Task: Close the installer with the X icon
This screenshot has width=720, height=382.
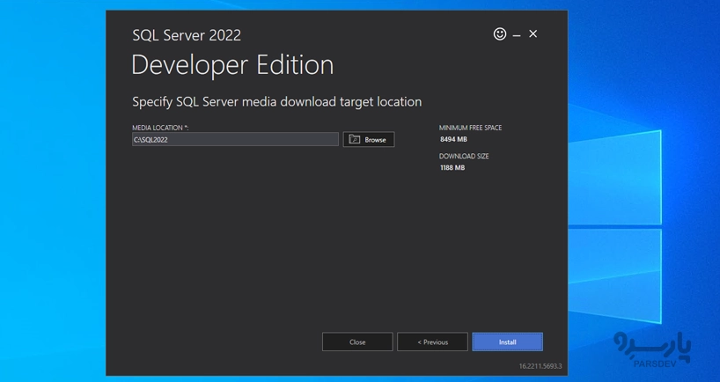Action: [533, 34]
